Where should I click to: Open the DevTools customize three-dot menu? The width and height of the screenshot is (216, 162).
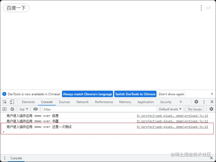point(204,102)
